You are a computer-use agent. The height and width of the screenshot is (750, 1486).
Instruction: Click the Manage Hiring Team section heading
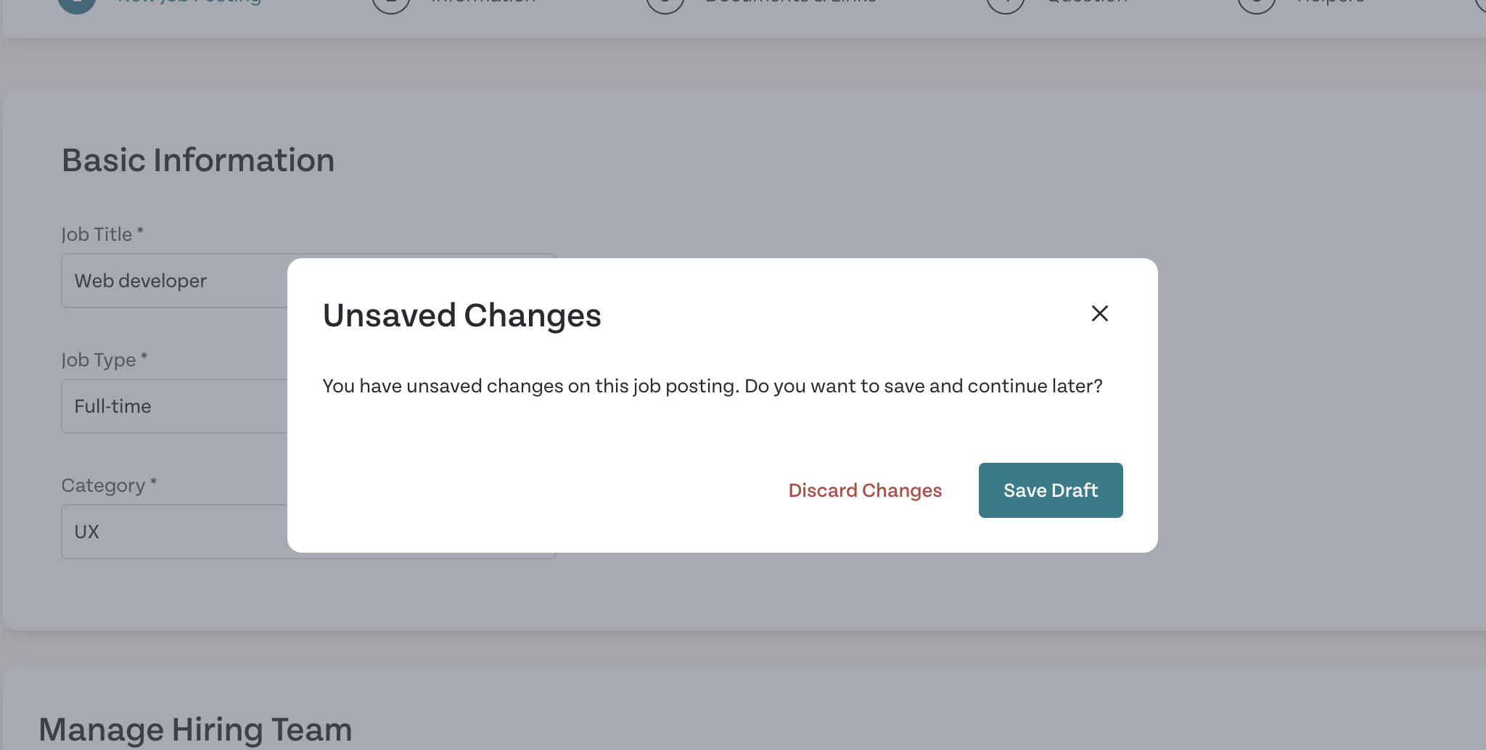pos(195,730)
